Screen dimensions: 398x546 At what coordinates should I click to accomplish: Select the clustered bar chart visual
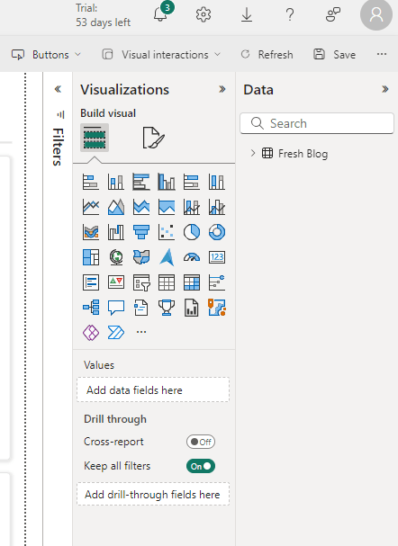pos(141,182)
